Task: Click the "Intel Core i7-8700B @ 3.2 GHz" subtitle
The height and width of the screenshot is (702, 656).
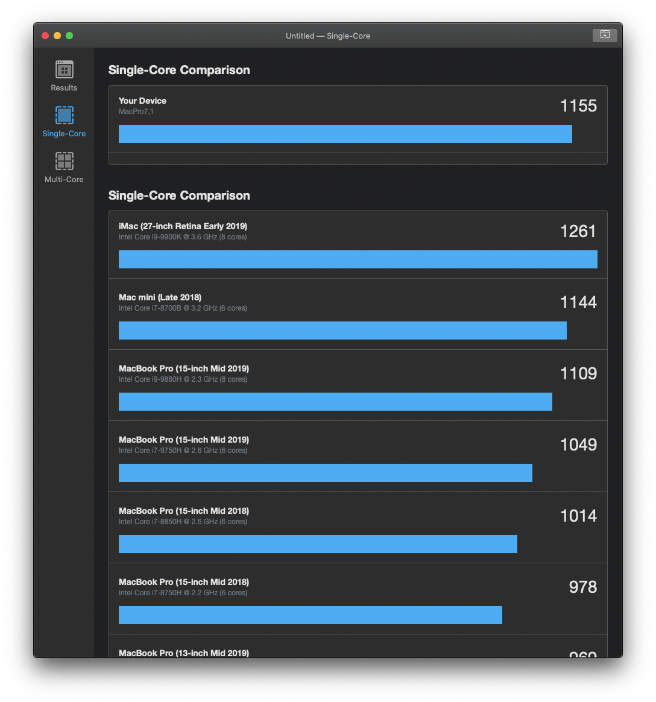Action: pos(183,308)
